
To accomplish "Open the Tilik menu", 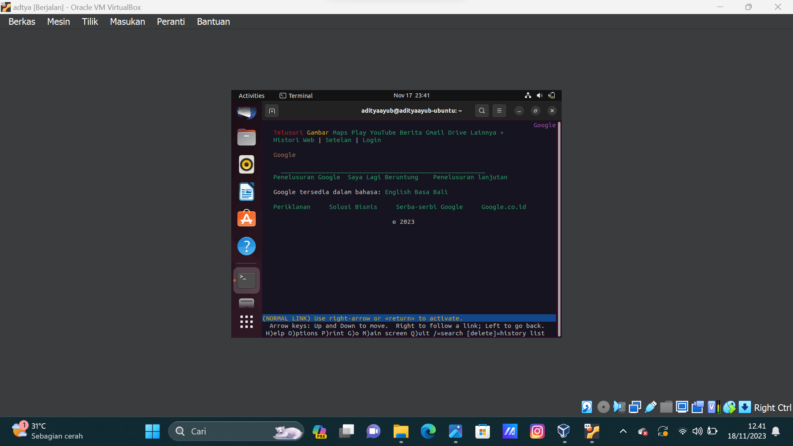I will [x=90, y=21].
